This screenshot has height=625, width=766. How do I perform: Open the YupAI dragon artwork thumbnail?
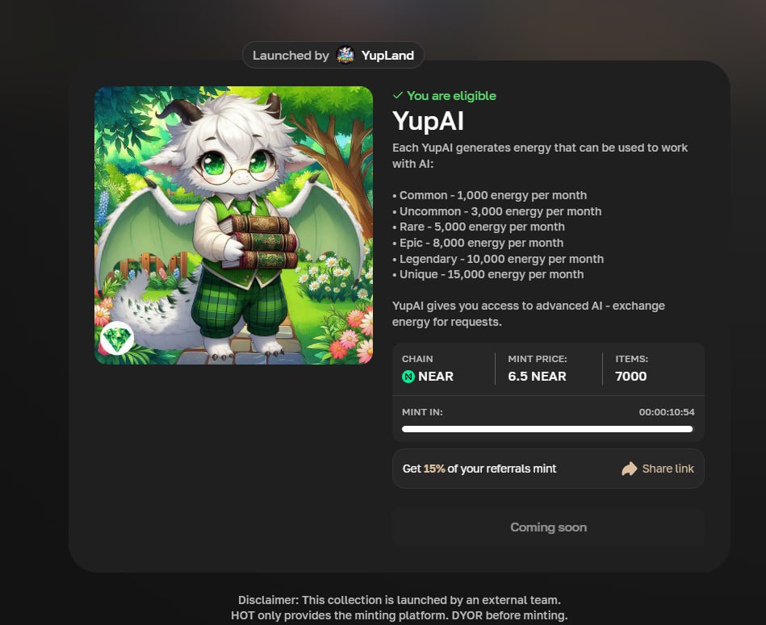233,226
